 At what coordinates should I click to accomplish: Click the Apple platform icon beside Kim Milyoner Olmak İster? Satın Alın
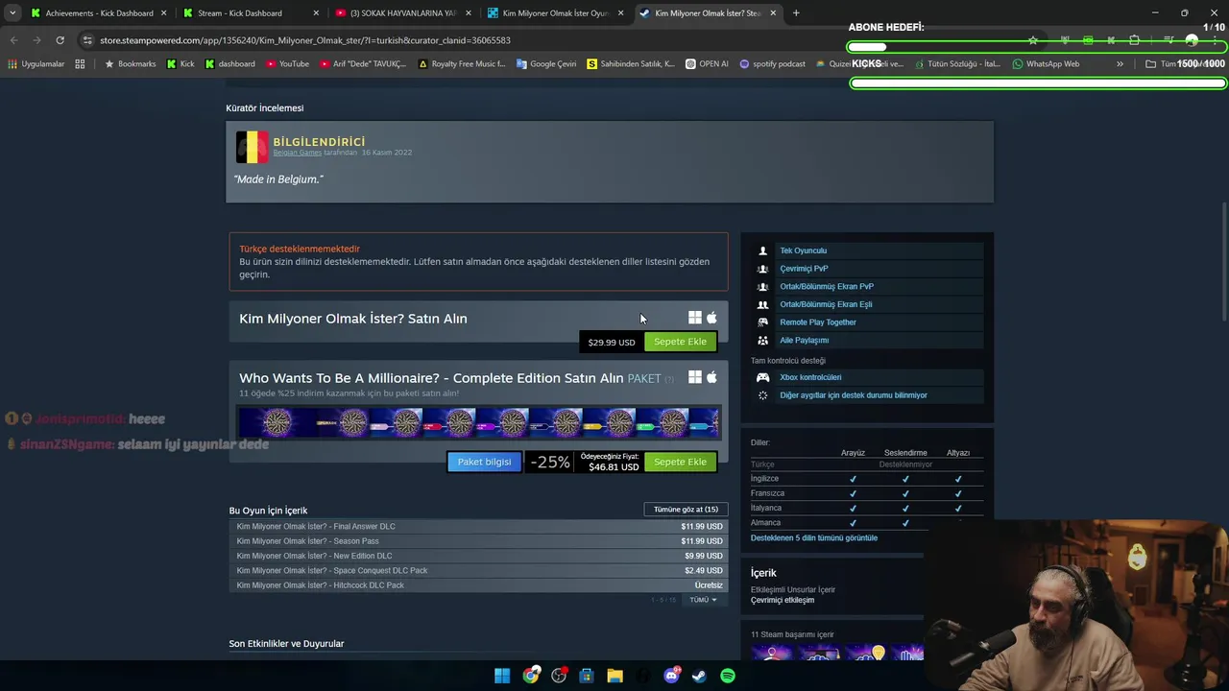[x=711, y=318]
